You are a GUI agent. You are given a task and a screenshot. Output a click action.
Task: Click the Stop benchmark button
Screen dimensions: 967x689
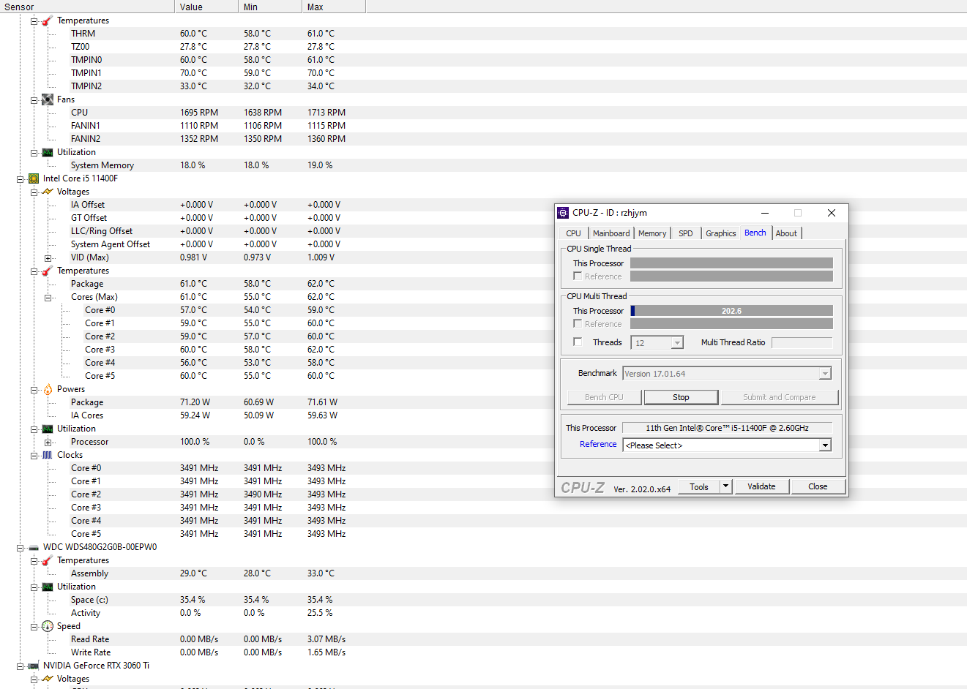click(x=681, y=397)
